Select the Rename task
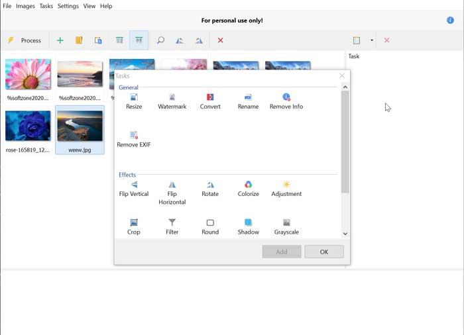 coord(248,101)
